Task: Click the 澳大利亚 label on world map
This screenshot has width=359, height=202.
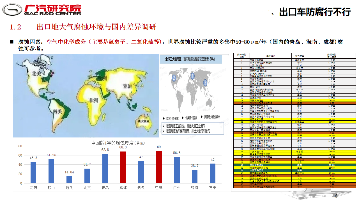Action: coord(144,121)
